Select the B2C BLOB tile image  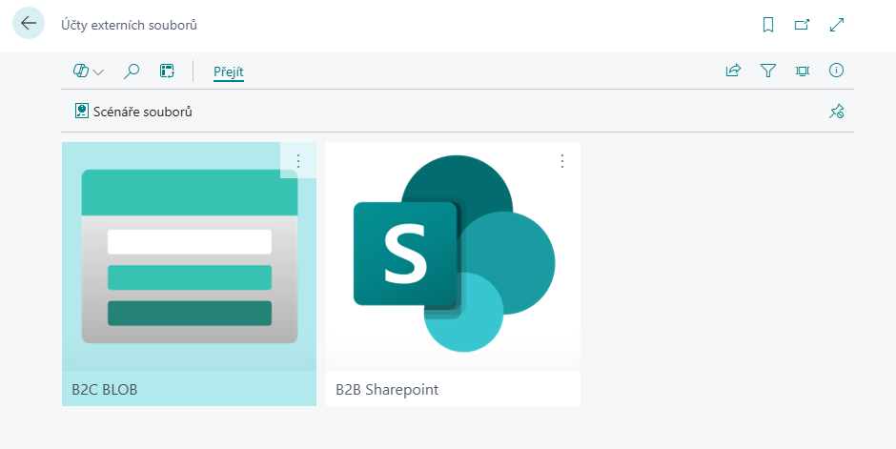[x=189, y=256]
